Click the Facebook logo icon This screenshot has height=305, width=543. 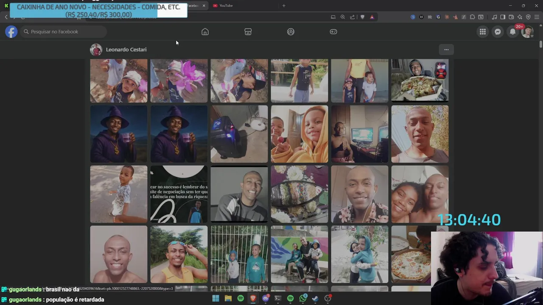pos(11,32)
